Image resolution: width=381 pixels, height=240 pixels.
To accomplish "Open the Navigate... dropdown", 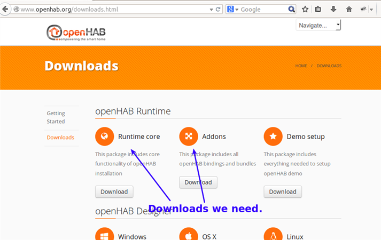I will coord(318,25).
